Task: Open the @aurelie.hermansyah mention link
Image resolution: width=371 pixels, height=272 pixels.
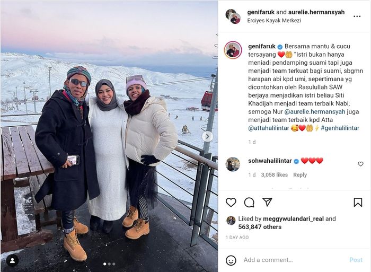Action: [315, 112]
